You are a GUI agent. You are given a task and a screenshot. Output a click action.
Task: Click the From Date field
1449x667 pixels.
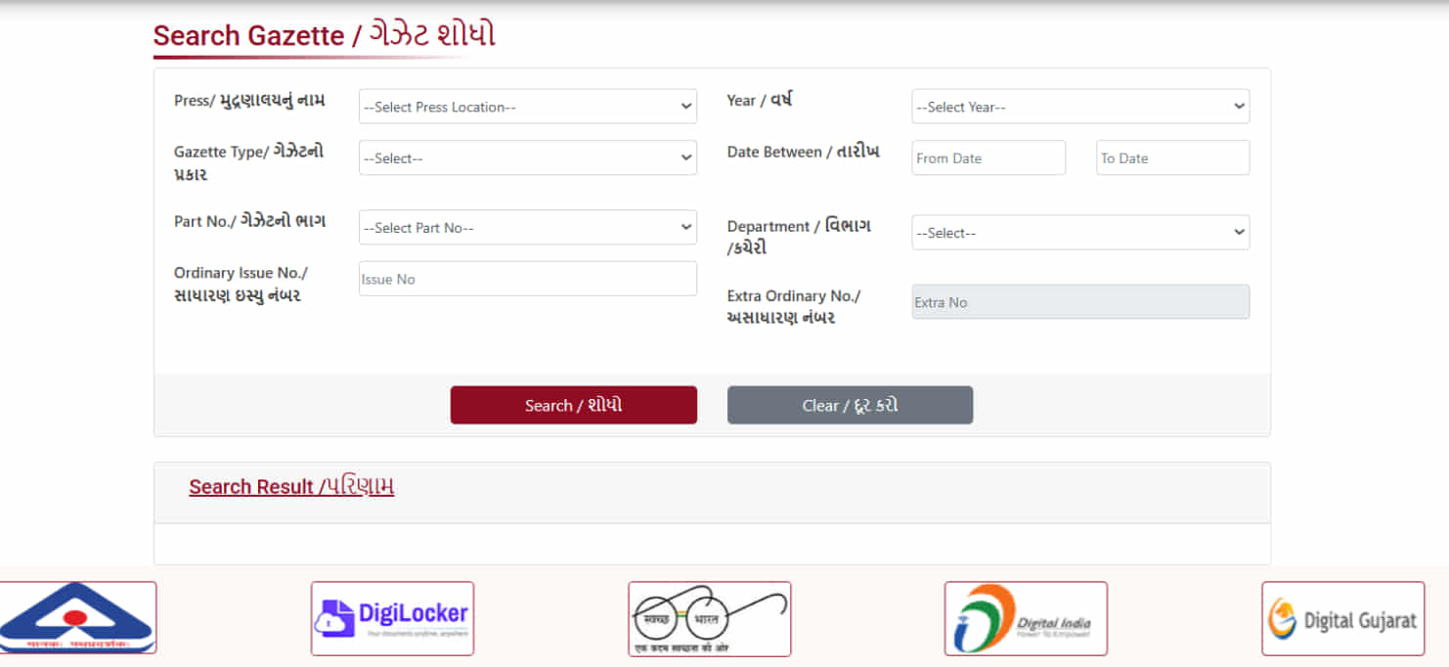988,157
